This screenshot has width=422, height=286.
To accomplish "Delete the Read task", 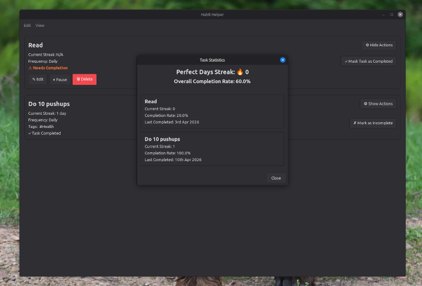I will [84, 80].
